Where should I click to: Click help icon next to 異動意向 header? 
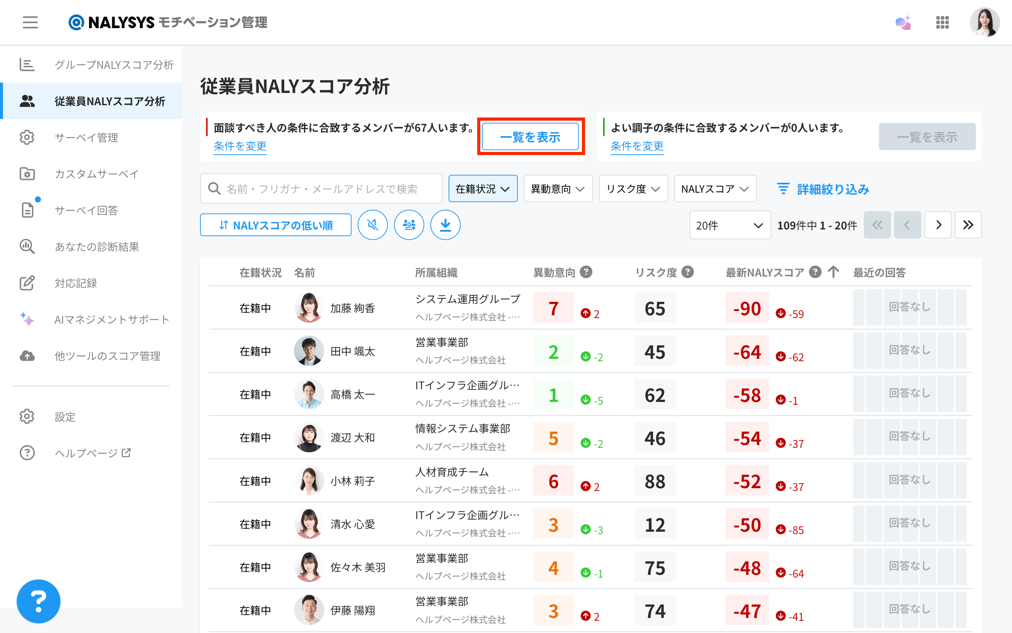coord(586,272)
